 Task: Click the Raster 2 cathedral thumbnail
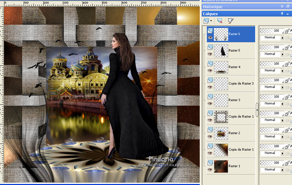tap(221, 133)
